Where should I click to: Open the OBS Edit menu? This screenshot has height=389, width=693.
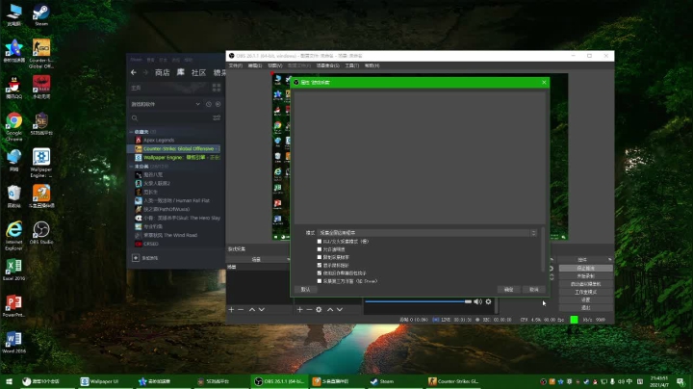[255, 65]
